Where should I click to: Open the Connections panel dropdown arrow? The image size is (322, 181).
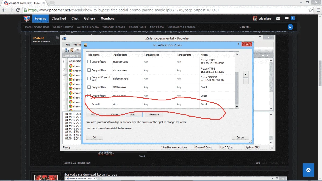coord(263,56)
